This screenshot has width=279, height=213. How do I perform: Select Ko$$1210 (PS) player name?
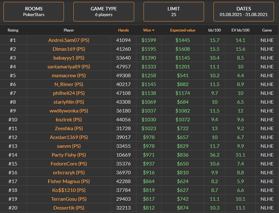[x=69, y=190]
